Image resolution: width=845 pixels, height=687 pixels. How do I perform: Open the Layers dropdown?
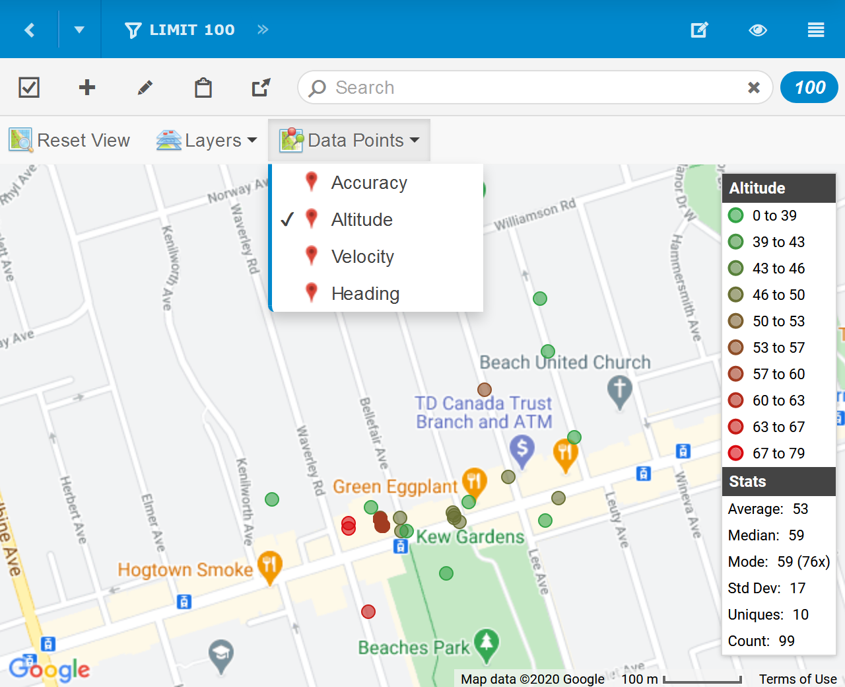pos(207,140)
